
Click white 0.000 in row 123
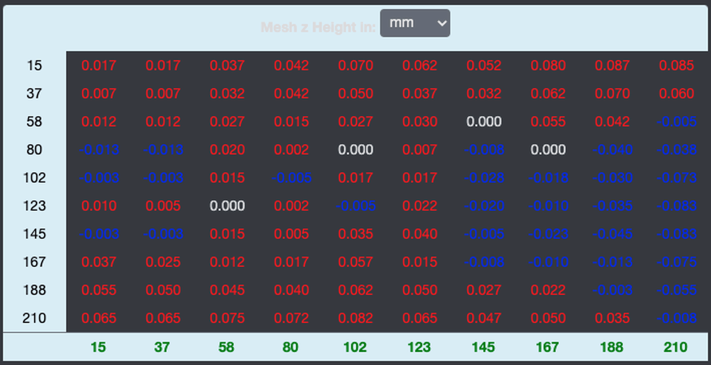coord(228,206)
